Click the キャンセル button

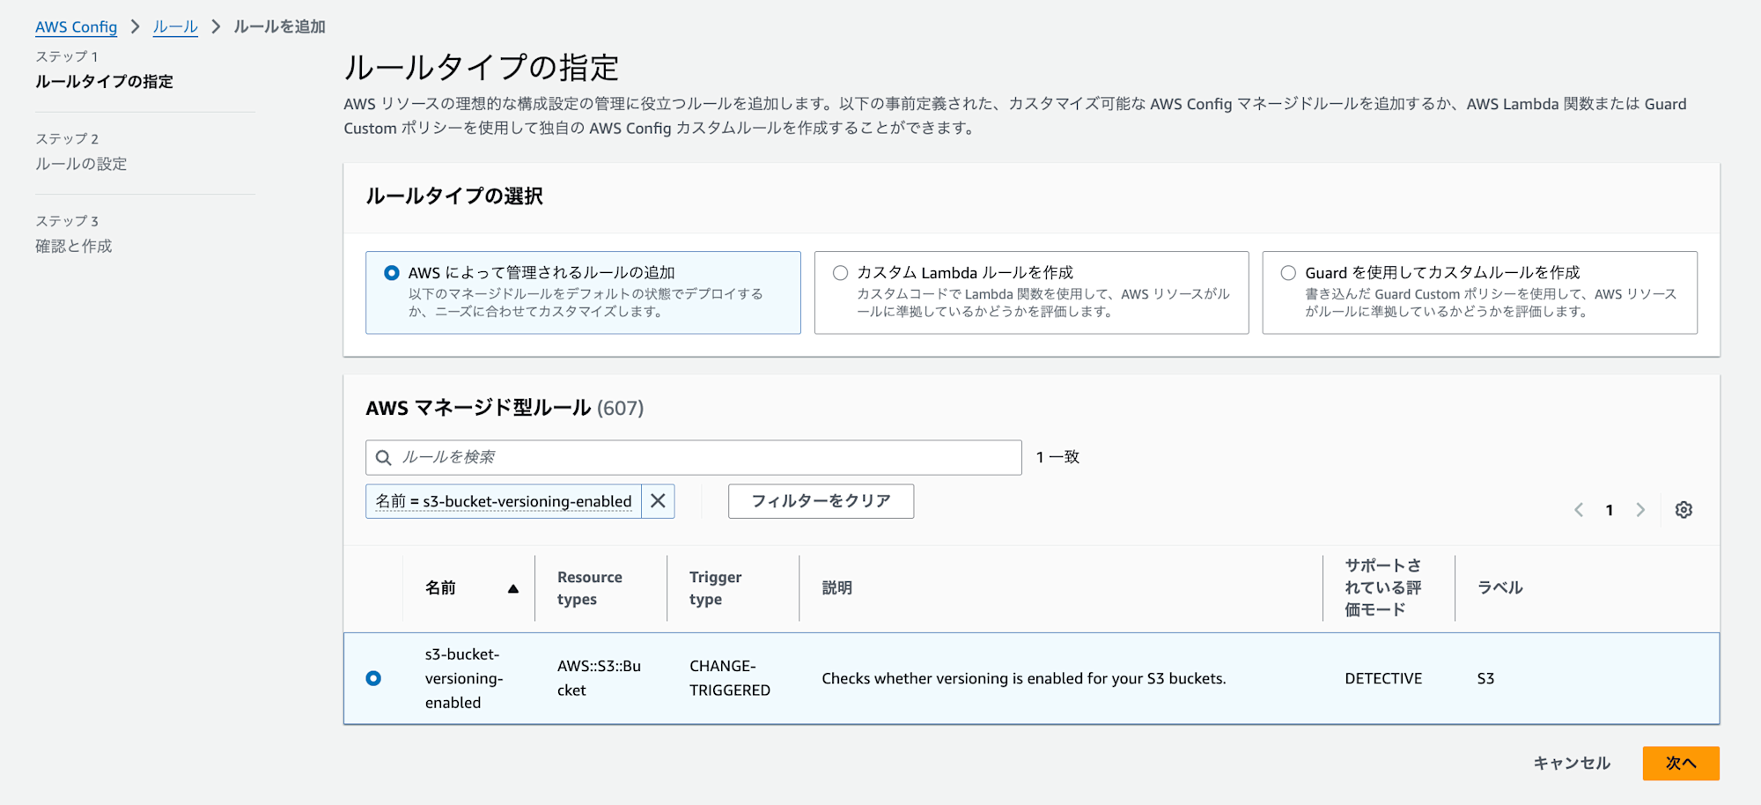pos(1572,764)
